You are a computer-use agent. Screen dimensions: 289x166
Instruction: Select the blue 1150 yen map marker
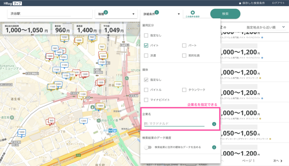point(66,76)
